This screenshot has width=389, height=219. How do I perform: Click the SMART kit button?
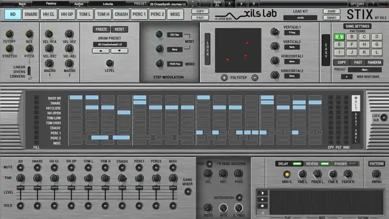click(x=332, y=18)
